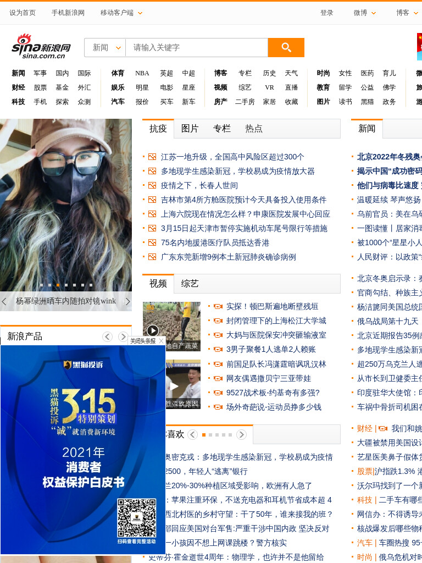Open the 黑猫投诉 3.15 特别策划 ad banner
Screen dimensions: 422x563
83,450
